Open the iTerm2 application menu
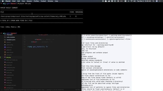 8,1
